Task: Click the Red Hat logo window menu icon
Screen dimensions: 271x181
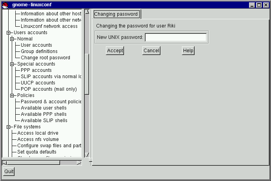Action: point(5,5)
